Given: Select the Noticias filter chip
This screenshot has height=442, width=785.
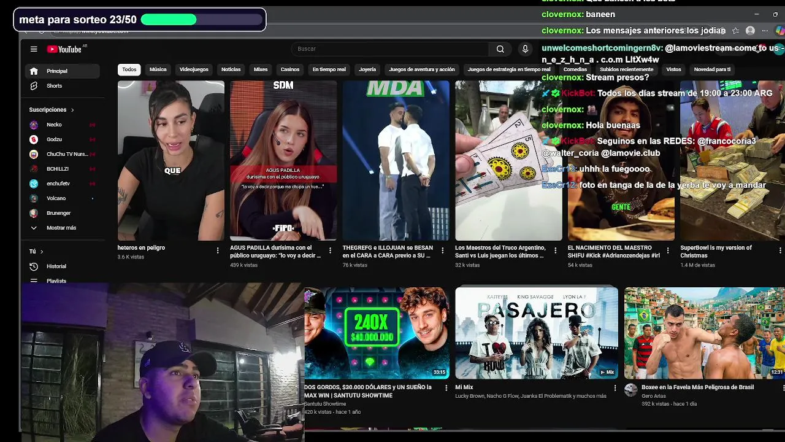Looking at the screenshot, I should [231, 69].
